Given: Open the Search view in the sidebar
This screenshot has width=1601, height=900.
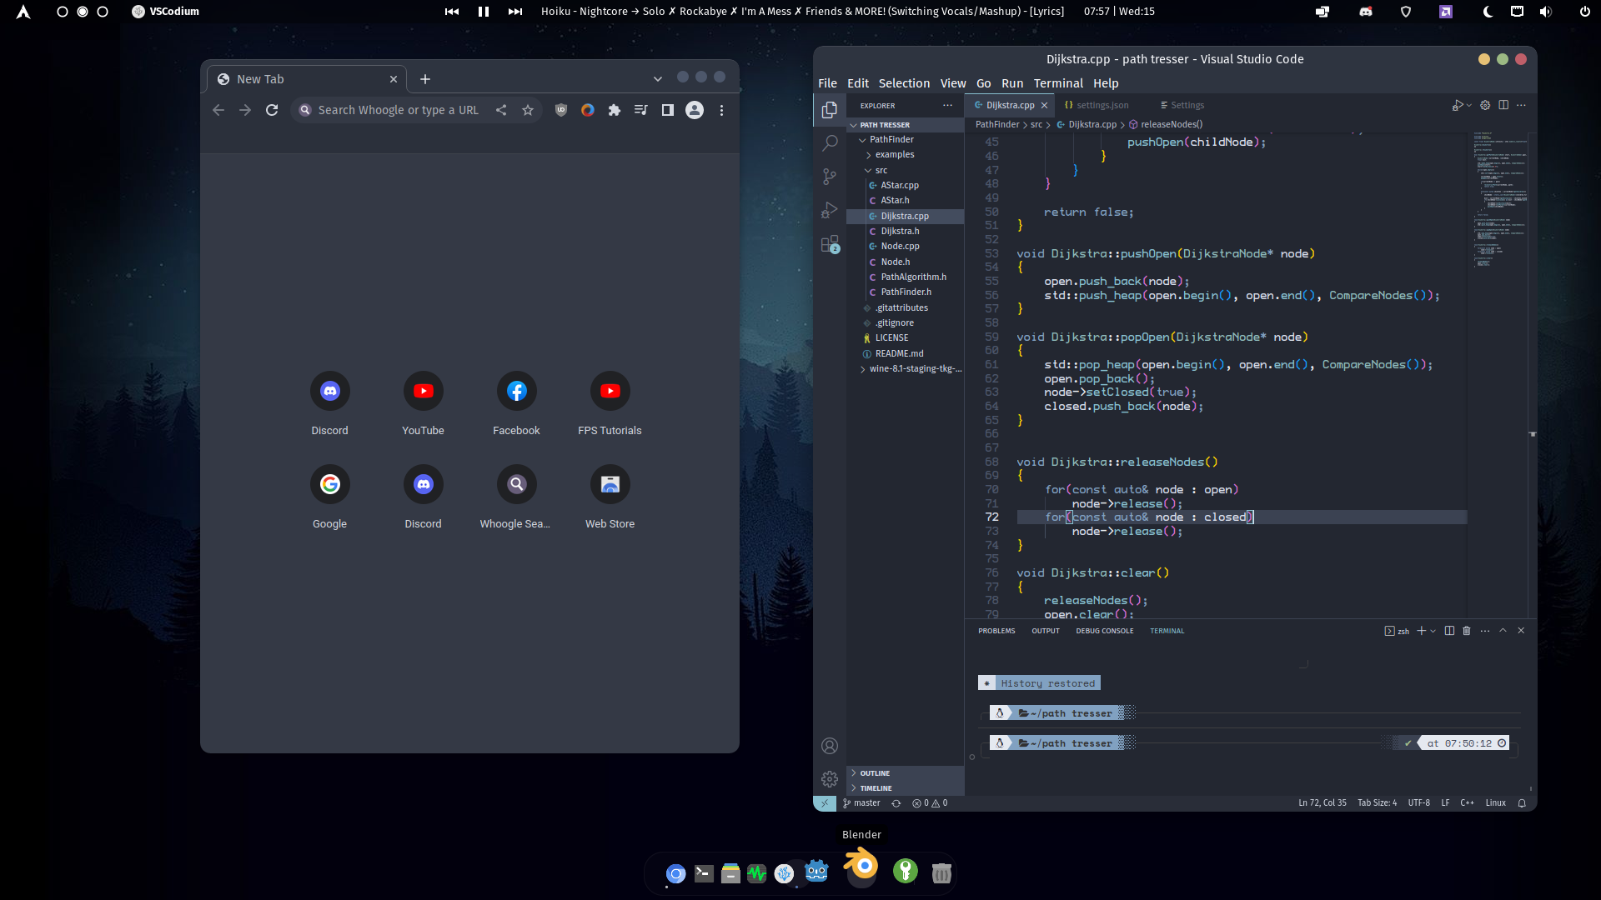Looking at the screenshot, I should [830, 142].
